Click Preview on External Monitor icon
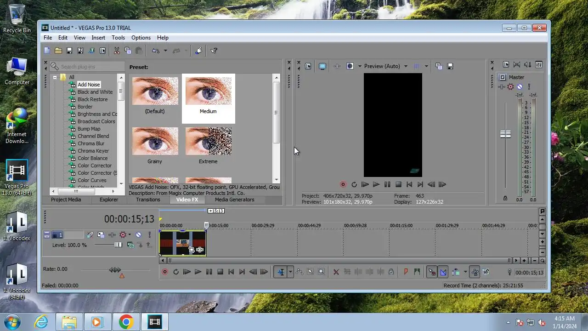The image size is (588, 331). 322,66
